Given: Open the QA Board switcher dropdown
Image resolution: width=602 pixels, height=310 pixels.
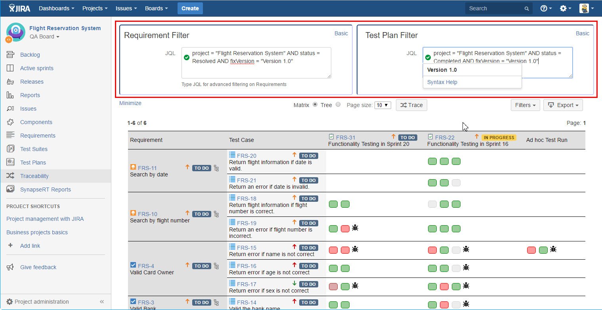Looking at the screenshot, I should [x=44, y=37].
